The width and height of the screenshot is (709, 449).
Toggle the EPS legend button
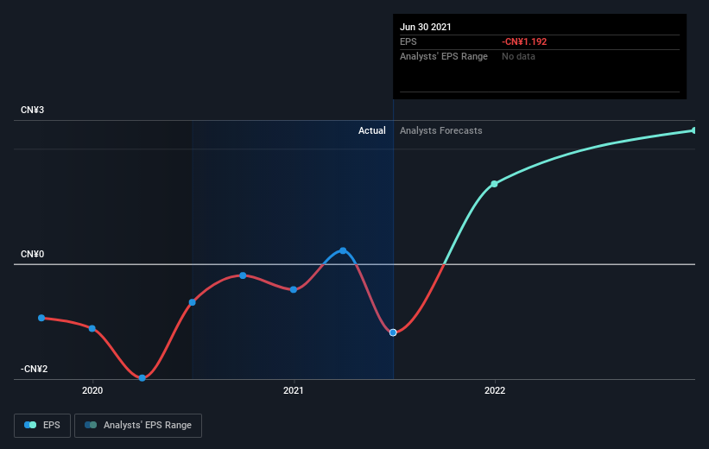[x=42, y=426]
